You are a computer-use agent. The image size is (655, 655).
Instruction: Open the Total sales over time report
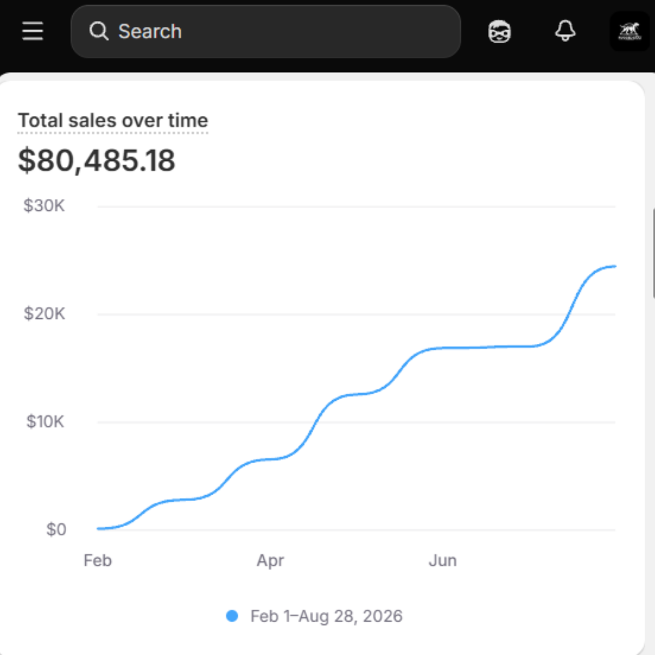pos(113,121)
